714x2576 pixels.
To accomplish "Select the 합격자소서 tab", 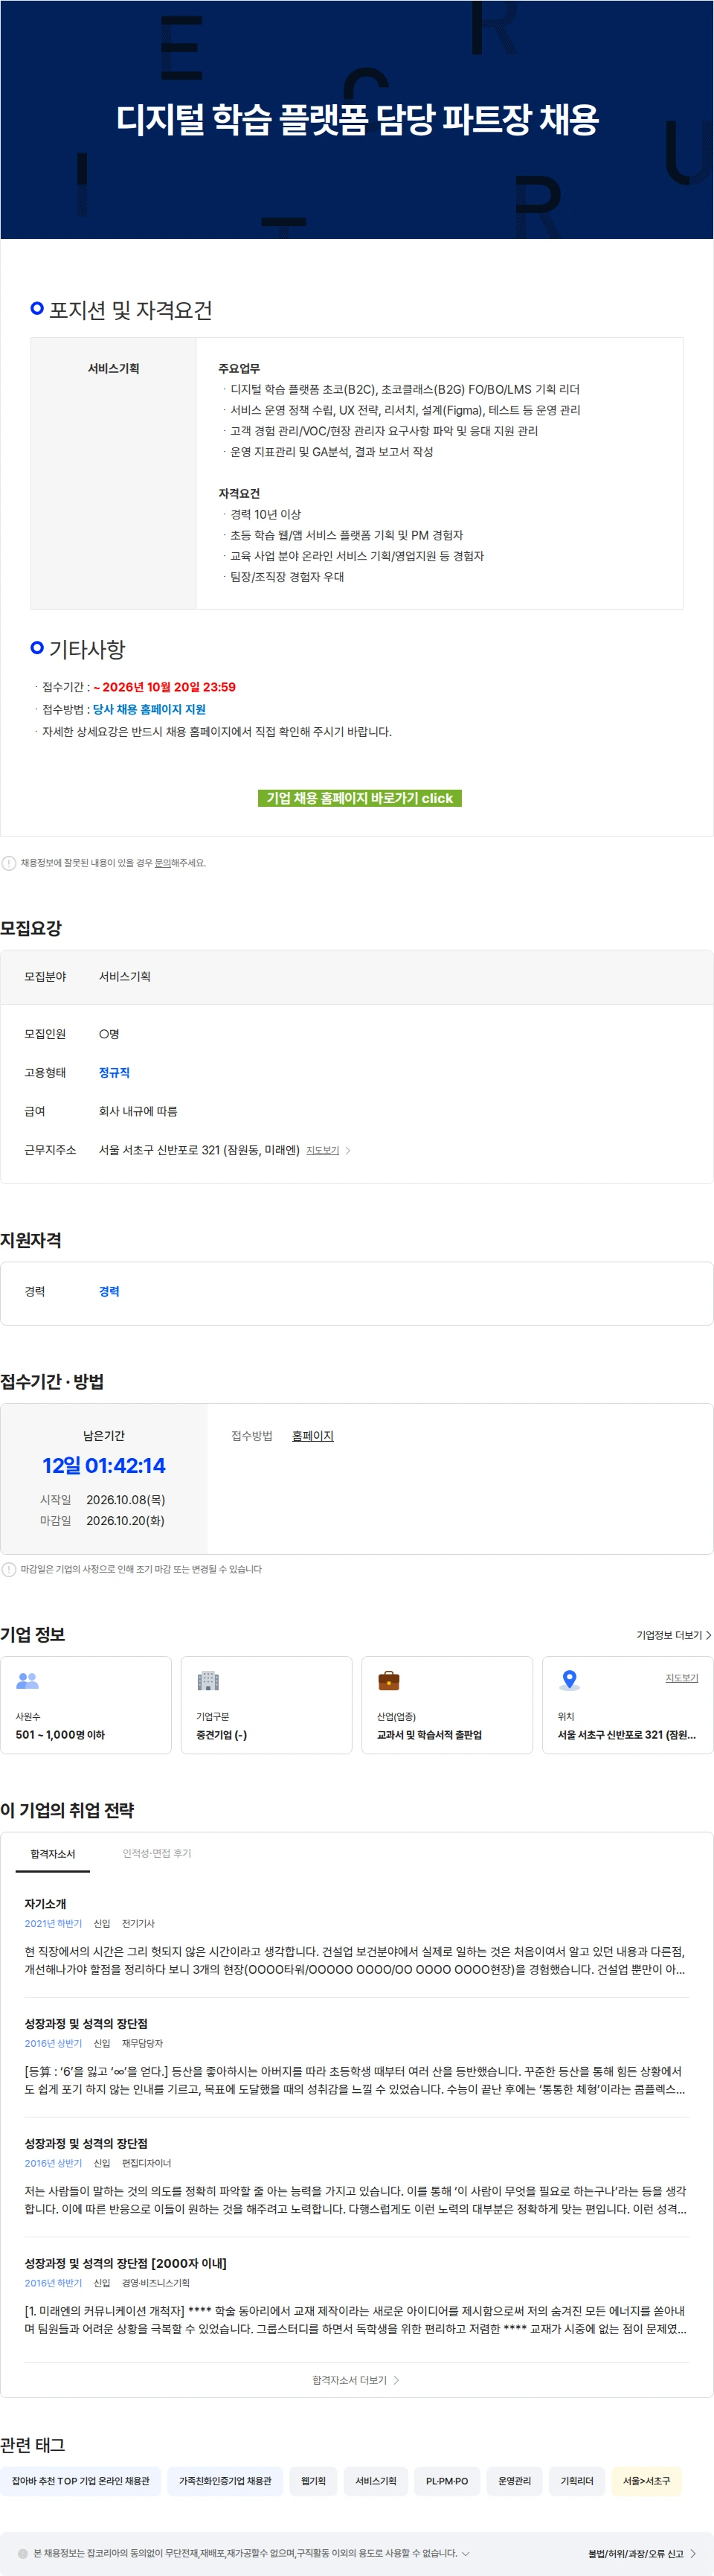I will pos(53,1853).
